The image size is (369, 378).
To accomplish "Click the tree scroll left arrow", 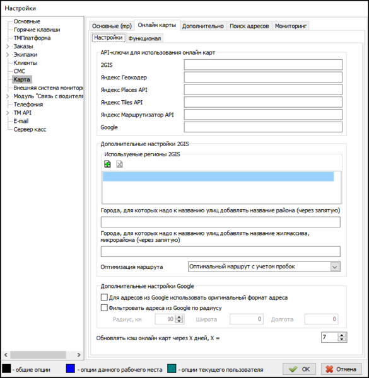I will pyautogui.click(x=6, y=355).
